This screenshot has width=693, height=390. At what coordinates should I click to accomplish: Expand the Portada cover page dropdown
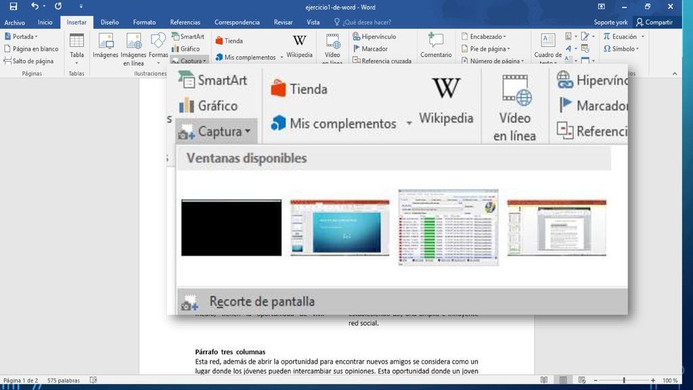21,37
